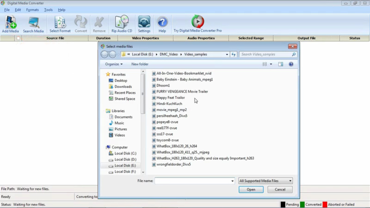This screenshot has width=370, height=208.
Task: Open Music library
Action: [117, 123]
